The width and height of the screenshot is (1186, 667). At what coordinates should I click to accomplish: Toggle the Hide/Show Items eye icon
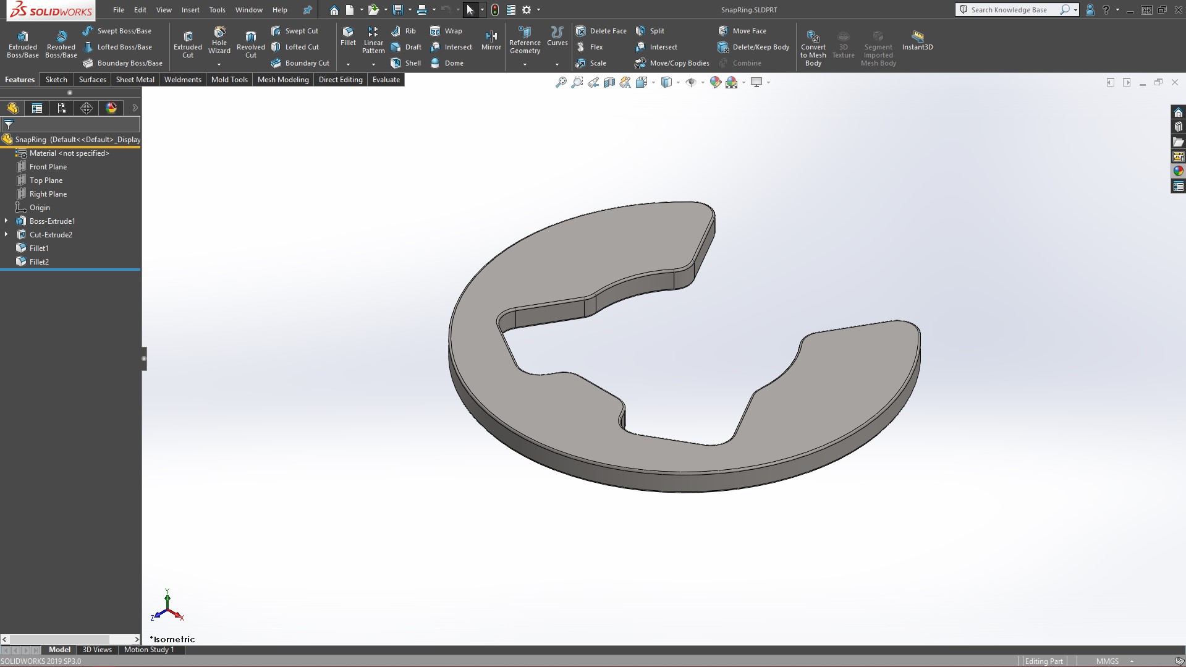(691, 82)
